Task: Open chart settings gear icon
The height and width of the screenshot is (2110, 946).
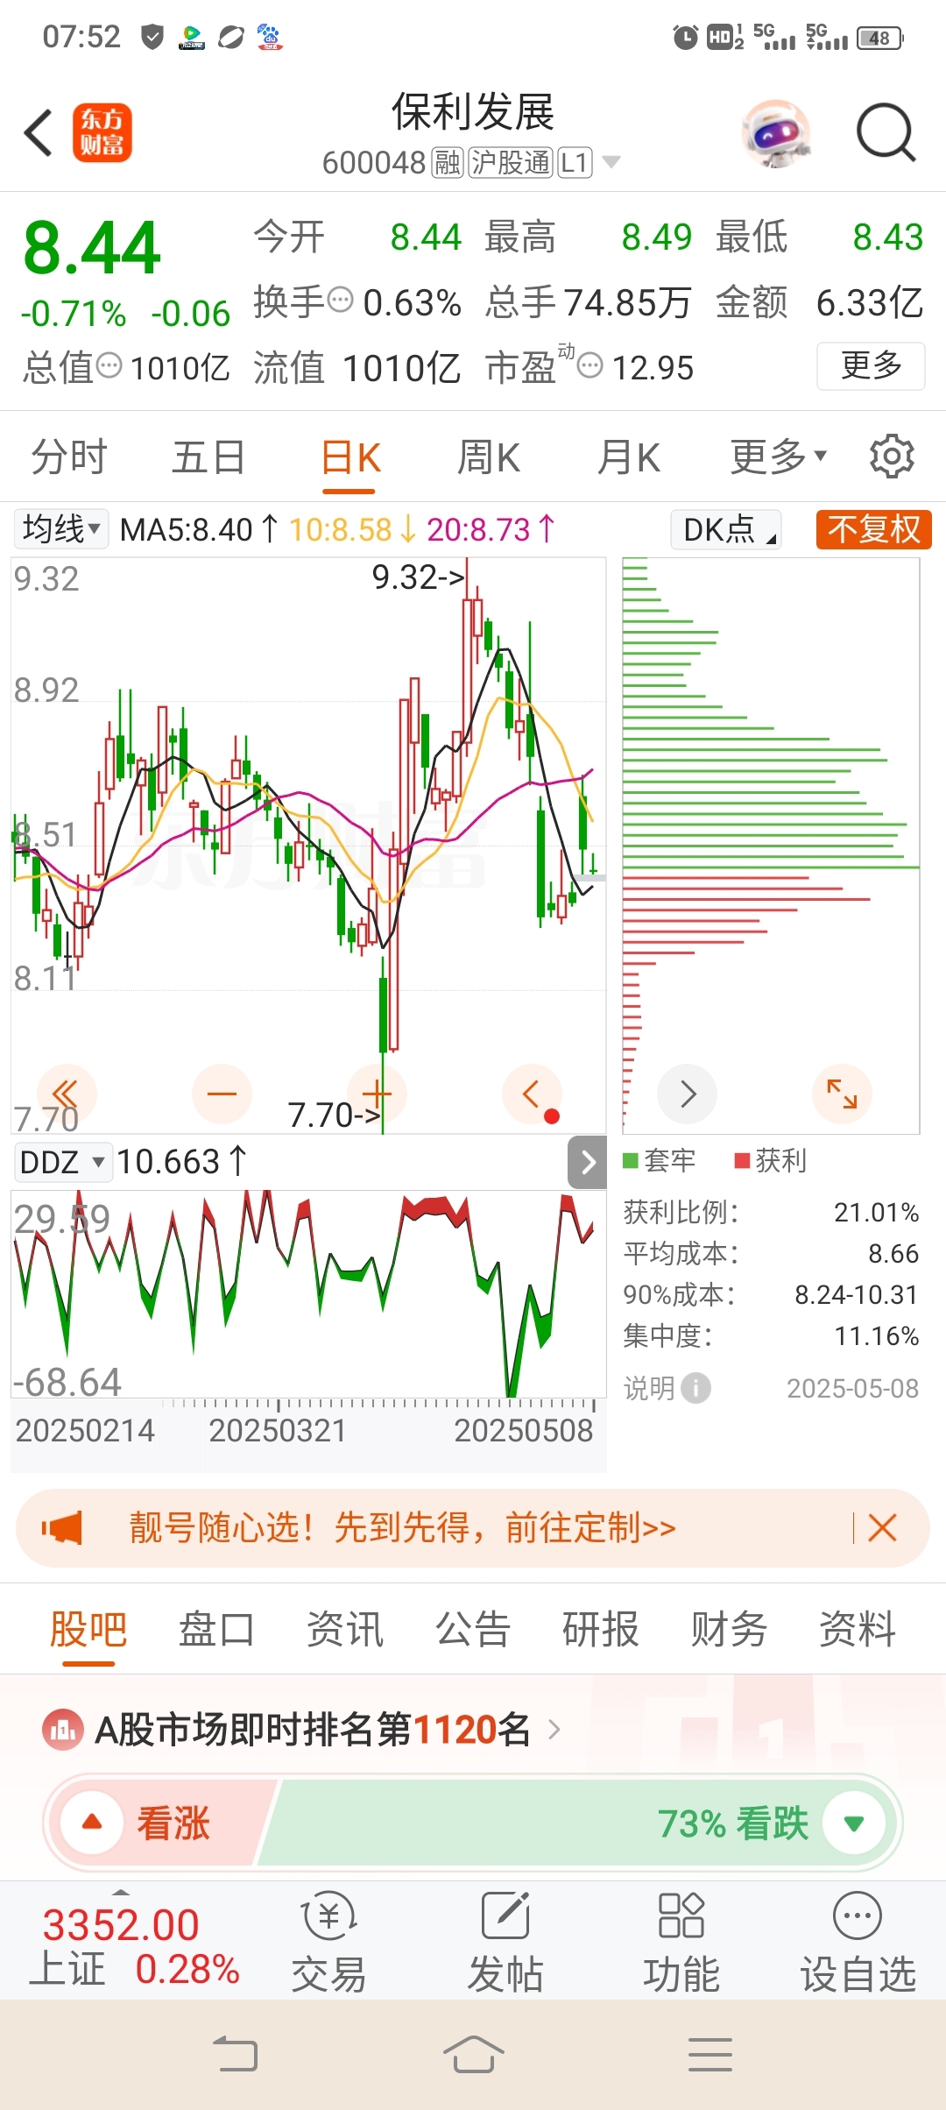Action: (x=892, y=456)
